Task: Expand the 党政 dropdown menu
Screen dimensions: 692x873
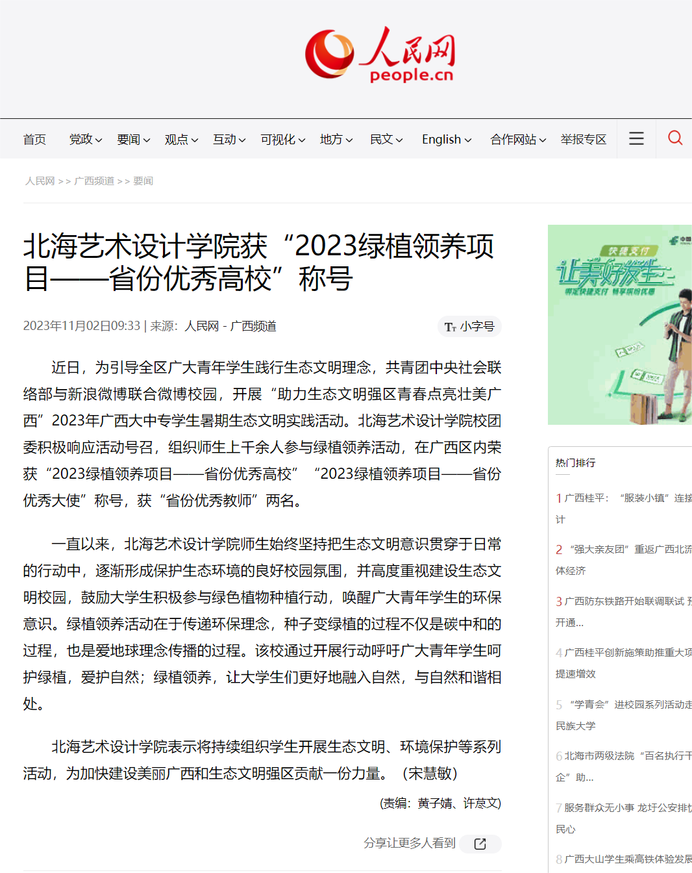Action: click(x=86, y=140)
